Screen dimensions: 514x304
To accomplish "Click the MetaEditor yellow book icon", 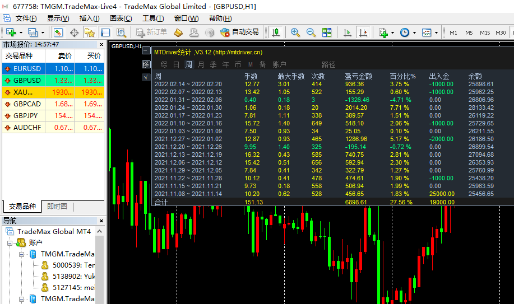I will pos(178,32).
